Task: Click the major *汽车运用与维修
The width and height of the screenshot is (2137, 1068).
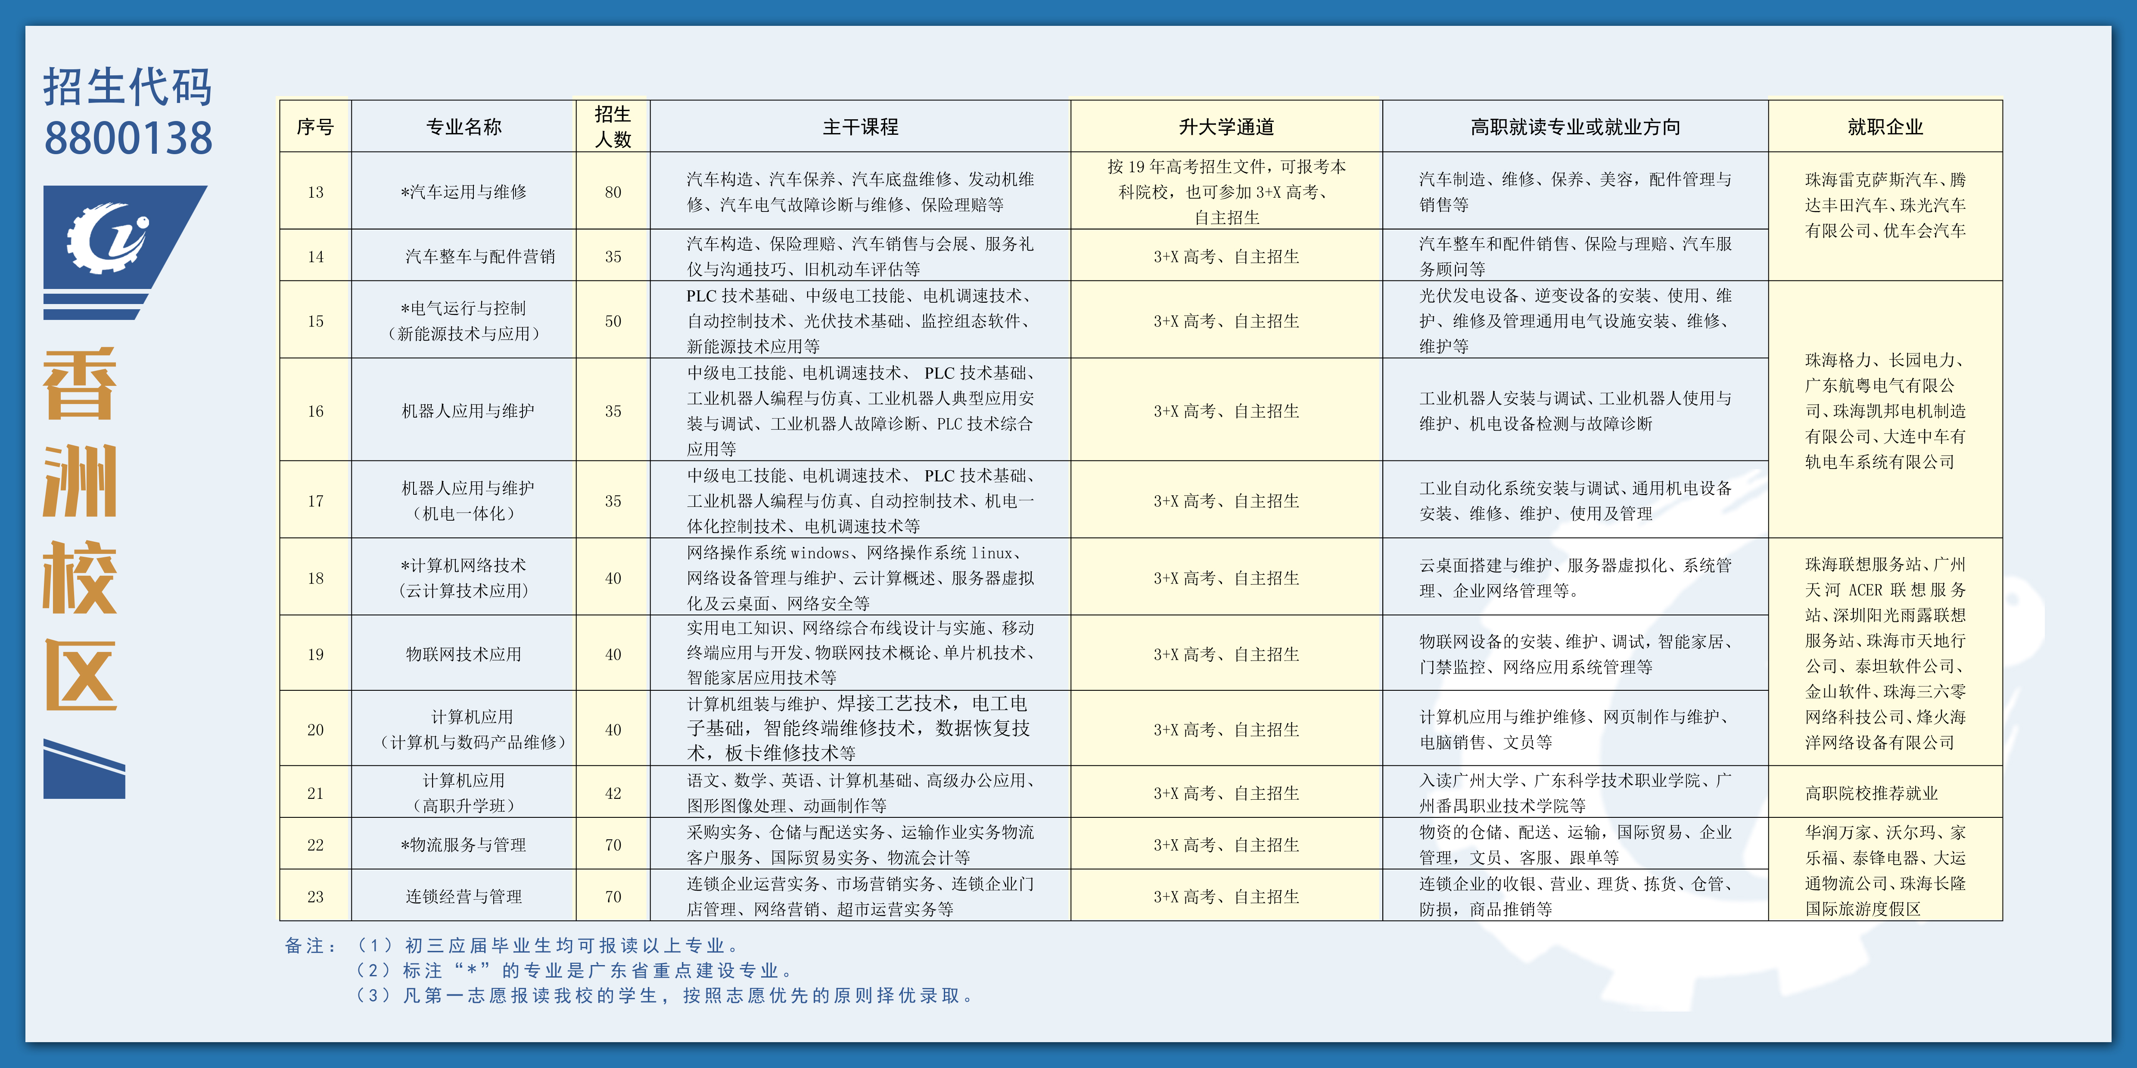Action: pos(464,192)
